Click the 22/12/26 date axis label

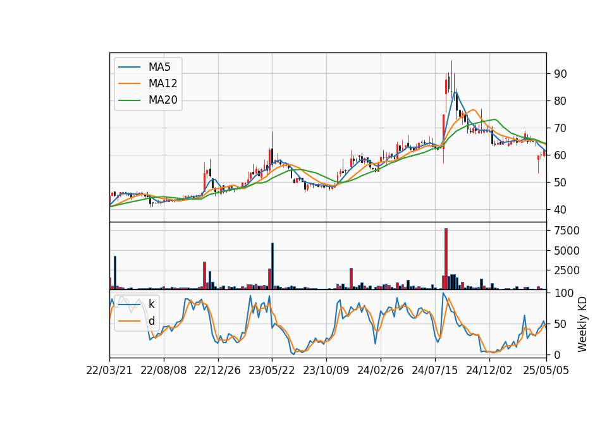[218, 370]
